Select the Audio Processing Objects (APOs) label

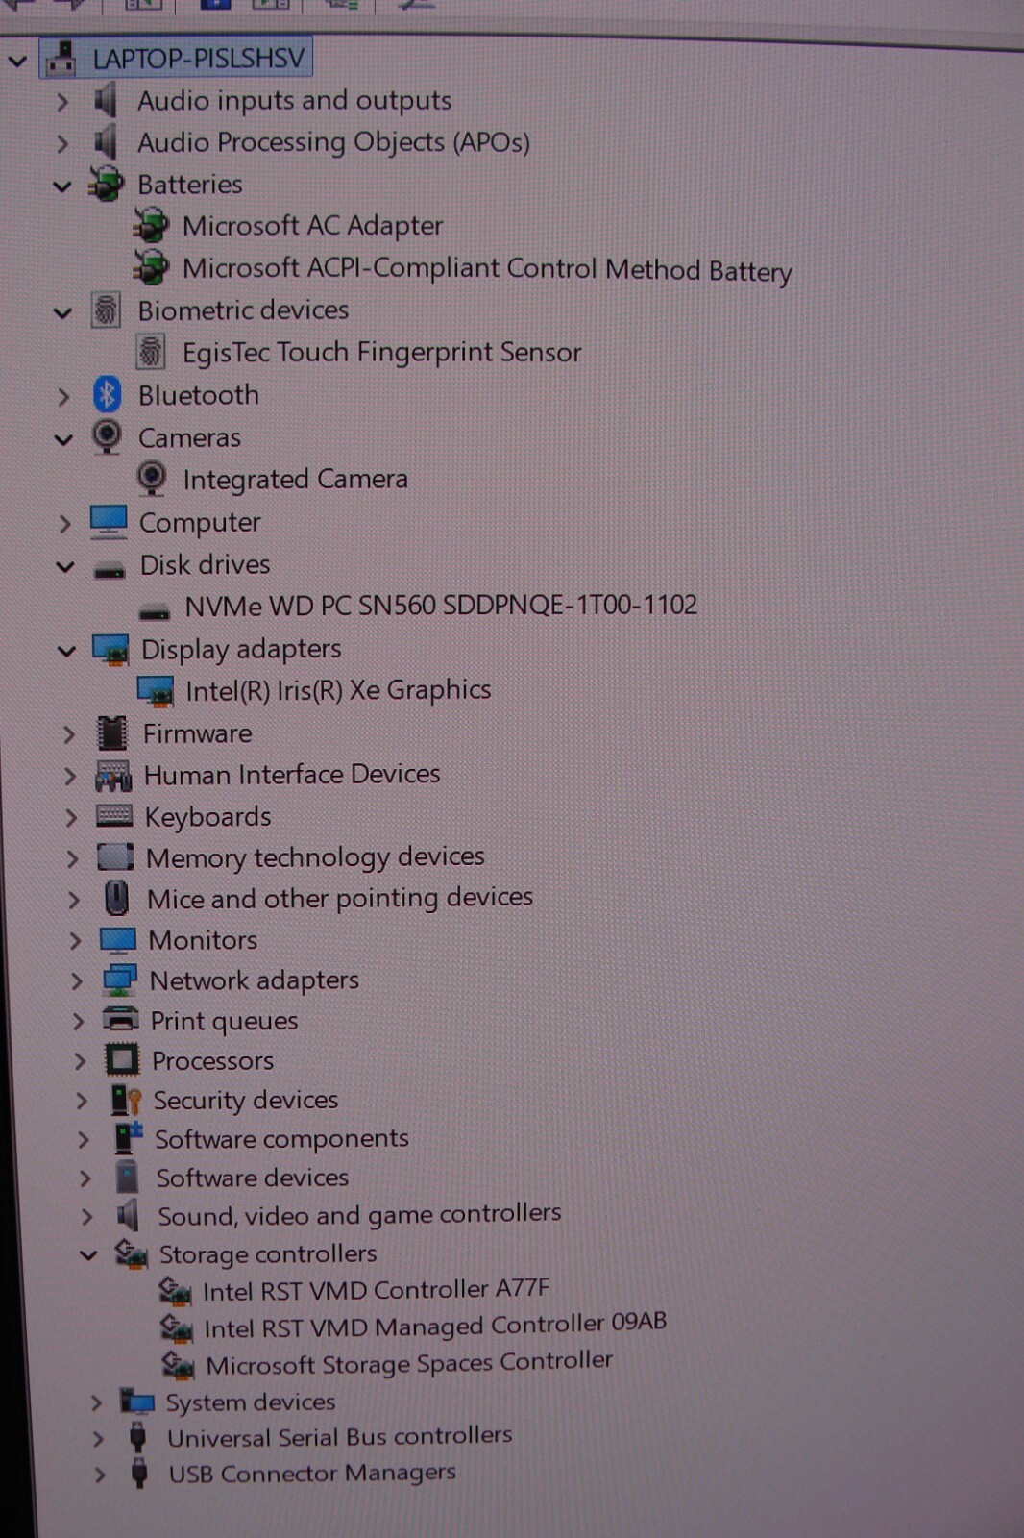pos(333,142)
